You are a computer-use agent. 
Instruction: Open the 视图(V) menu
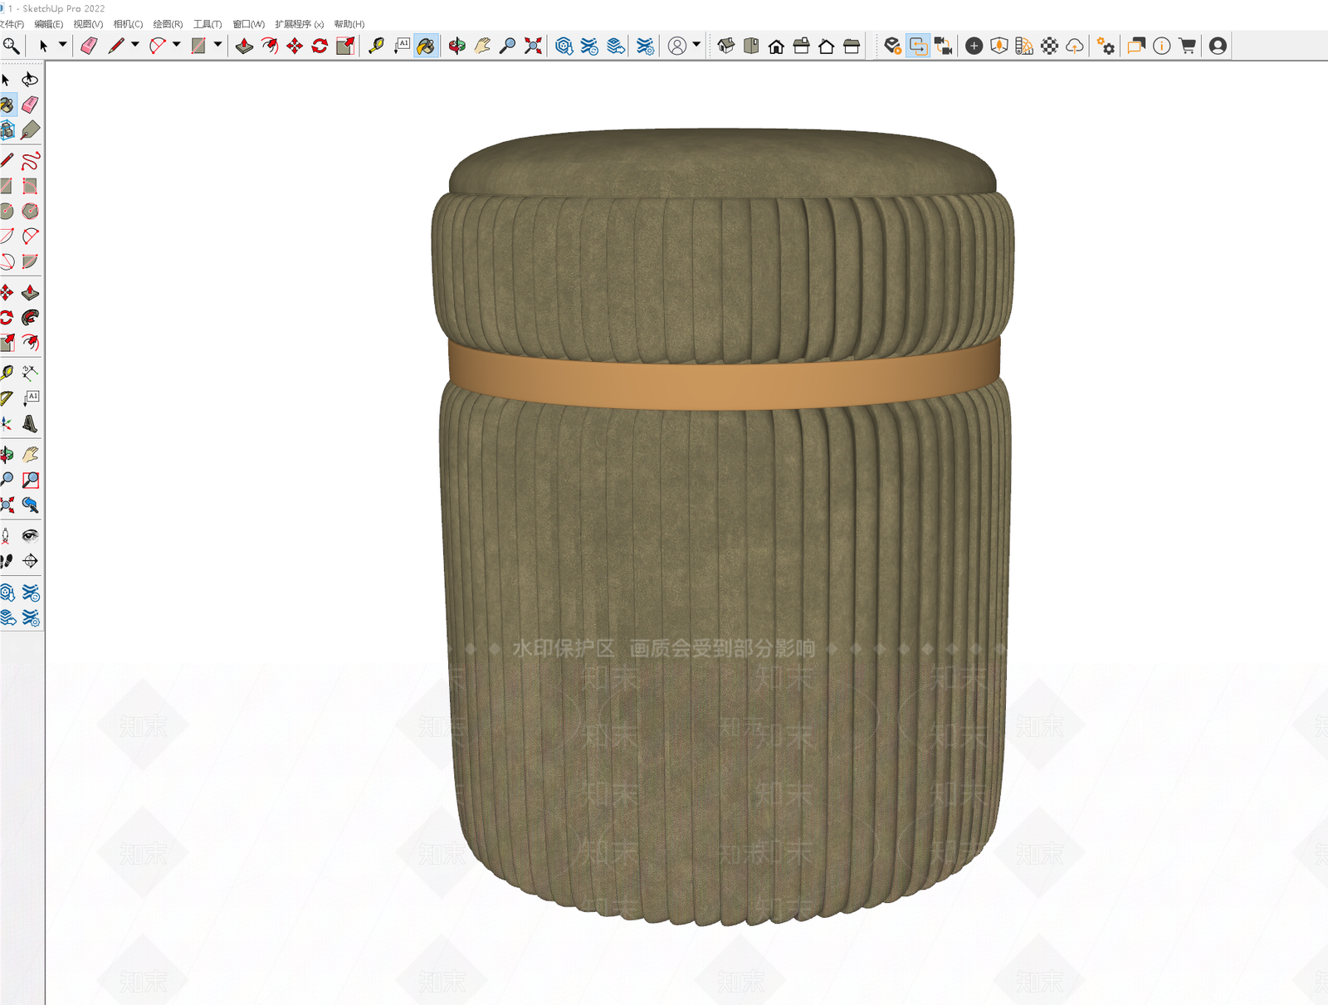[x=88, y=24]
